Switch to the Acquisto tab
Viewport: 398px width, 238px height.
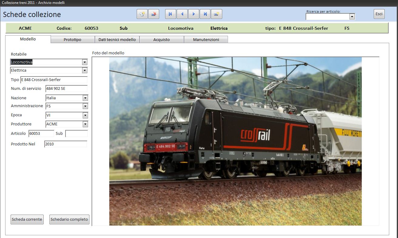pyautogui.click(x=162, y=40)
